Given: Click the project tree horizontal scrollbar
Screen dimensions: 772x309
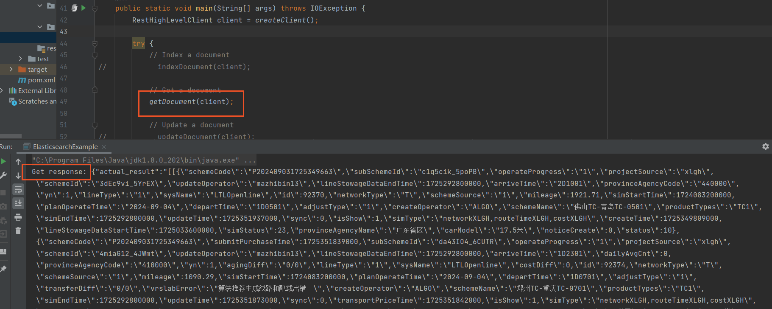Looking at the screenshot, I should 11,136.
